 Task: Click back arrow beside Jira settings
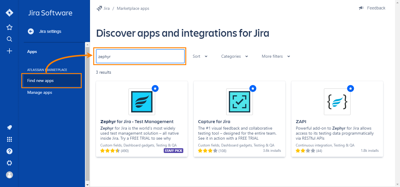click(x=31, y=31)
